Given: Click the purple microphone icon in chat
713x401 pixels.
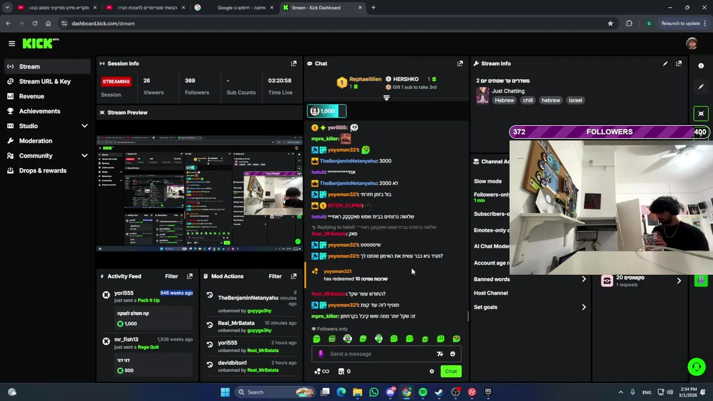Looking at the screenshot, I should (320, 354).
